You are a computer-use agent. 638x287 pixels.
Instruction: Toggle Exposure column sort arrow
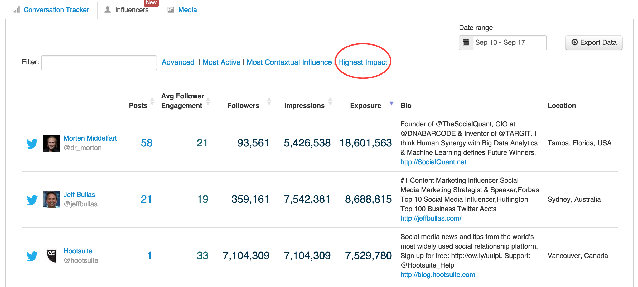click(x=391, y=103)
